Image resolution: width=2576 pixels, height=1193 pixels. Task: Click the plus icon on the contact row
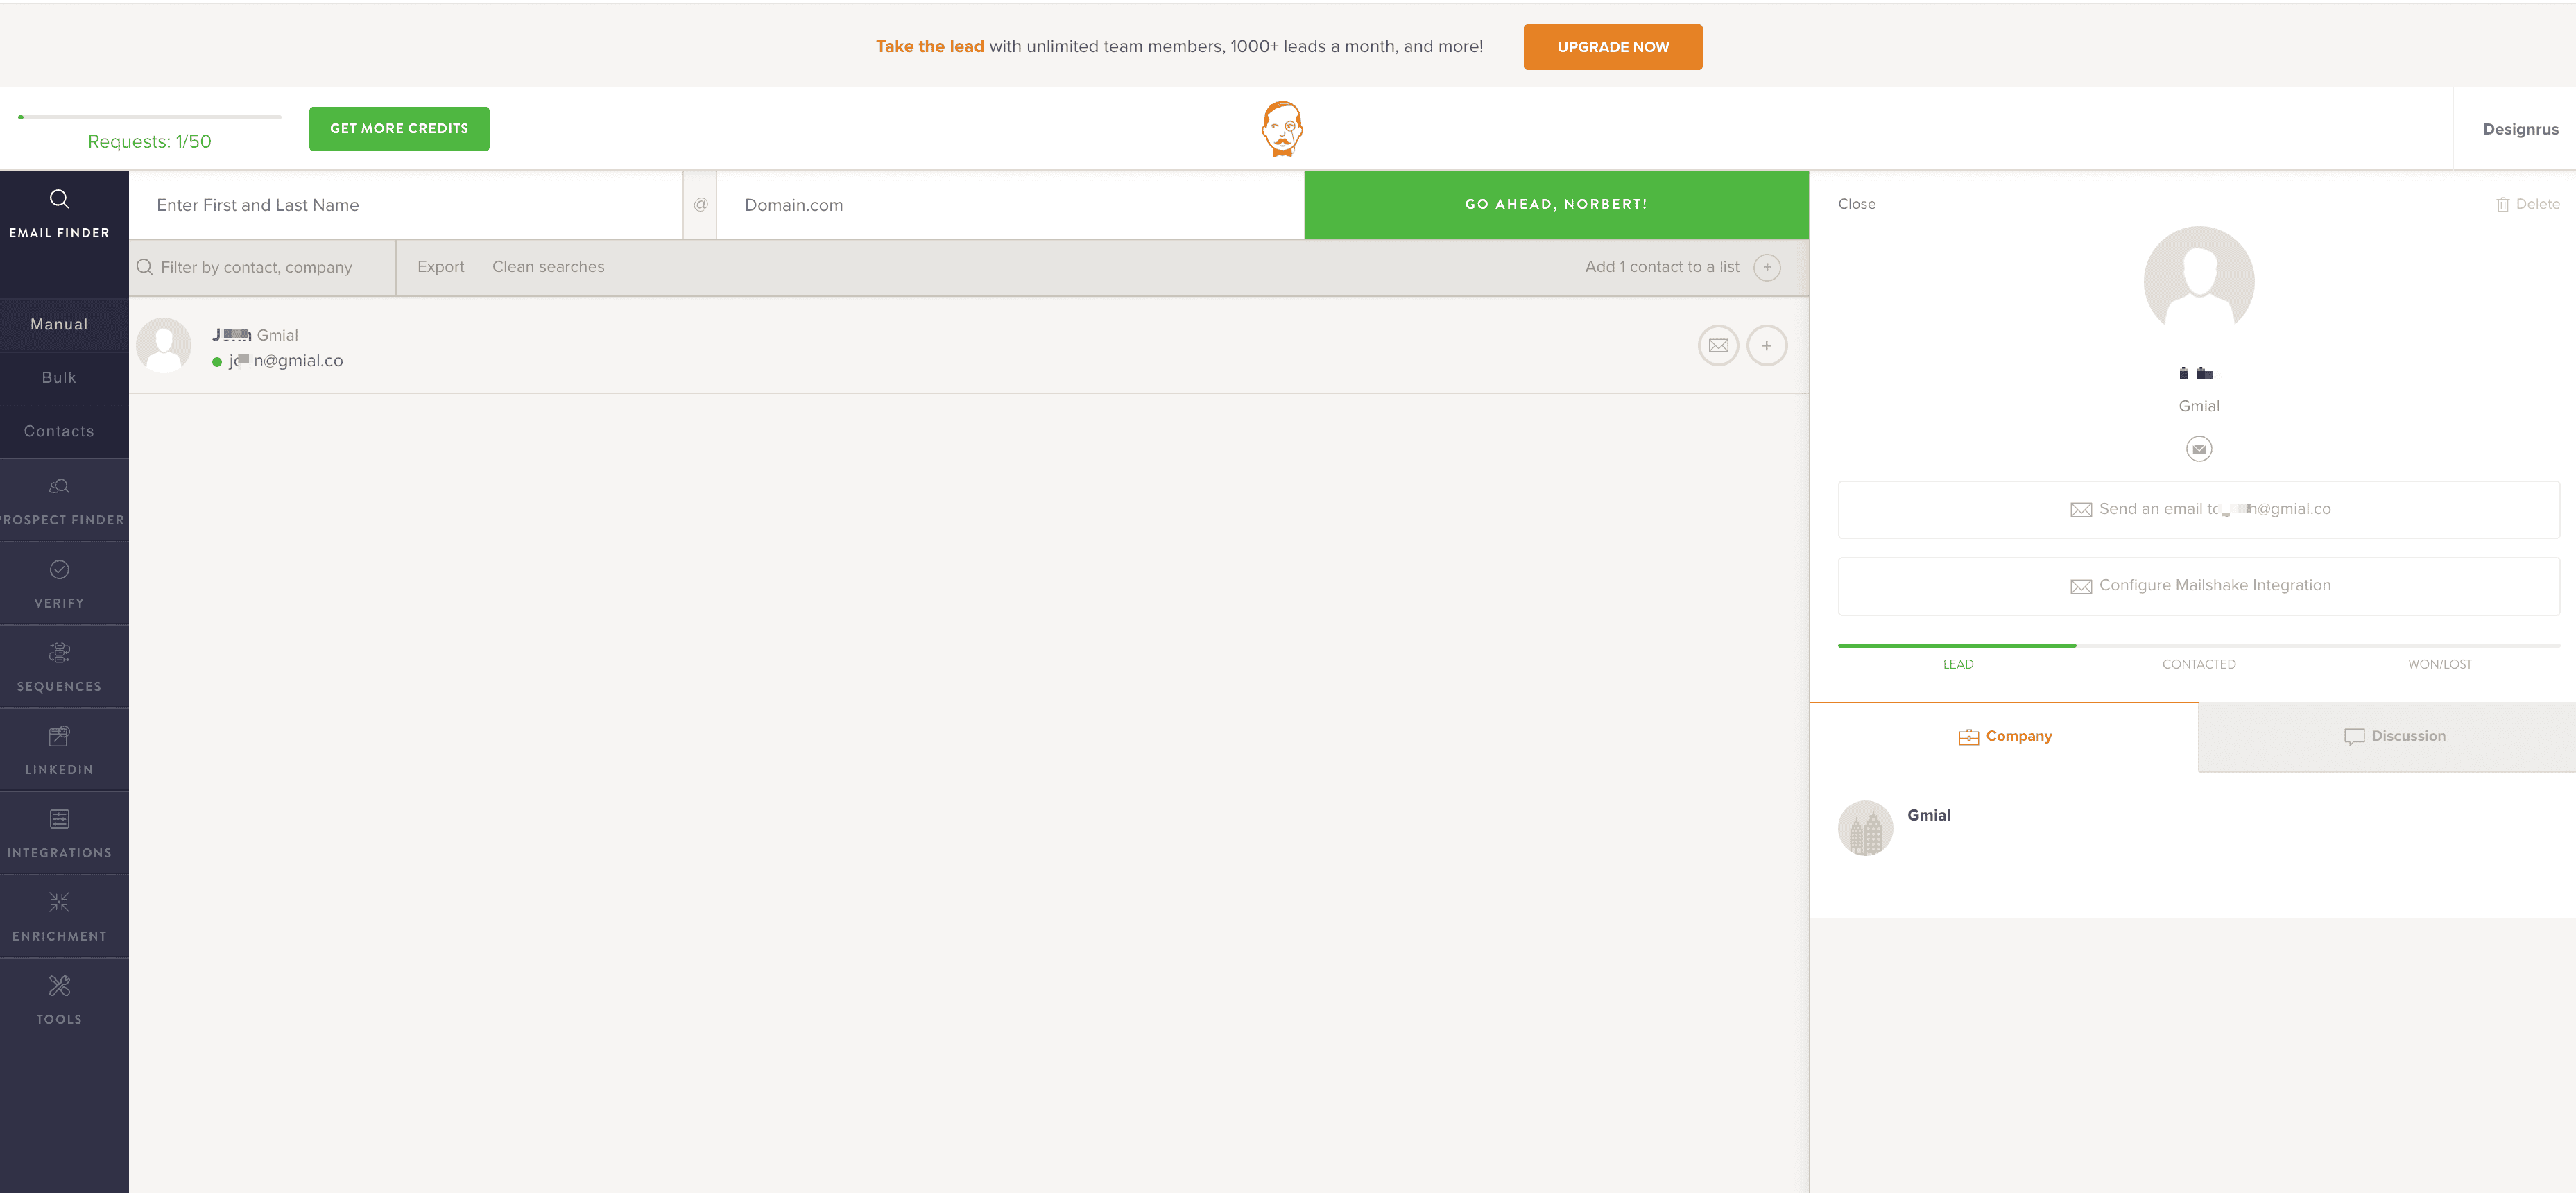[1766, 346]
